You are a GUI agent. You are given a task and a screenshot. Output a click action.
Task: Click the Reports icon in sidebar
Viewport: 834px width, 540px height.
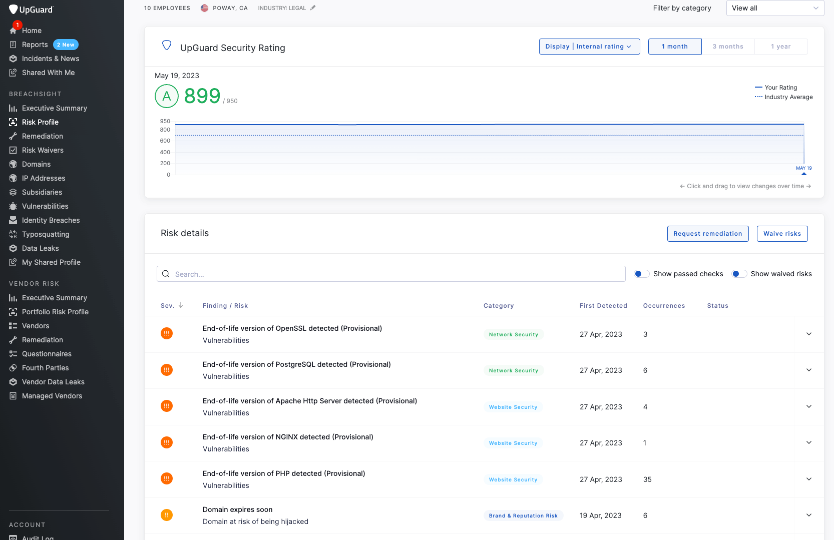pyautogui.click(x=13, y=45)
